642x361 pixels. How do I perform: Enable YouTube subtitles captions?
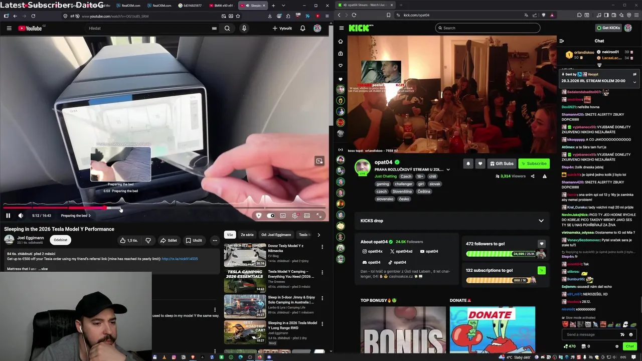[x=283, y=216]
